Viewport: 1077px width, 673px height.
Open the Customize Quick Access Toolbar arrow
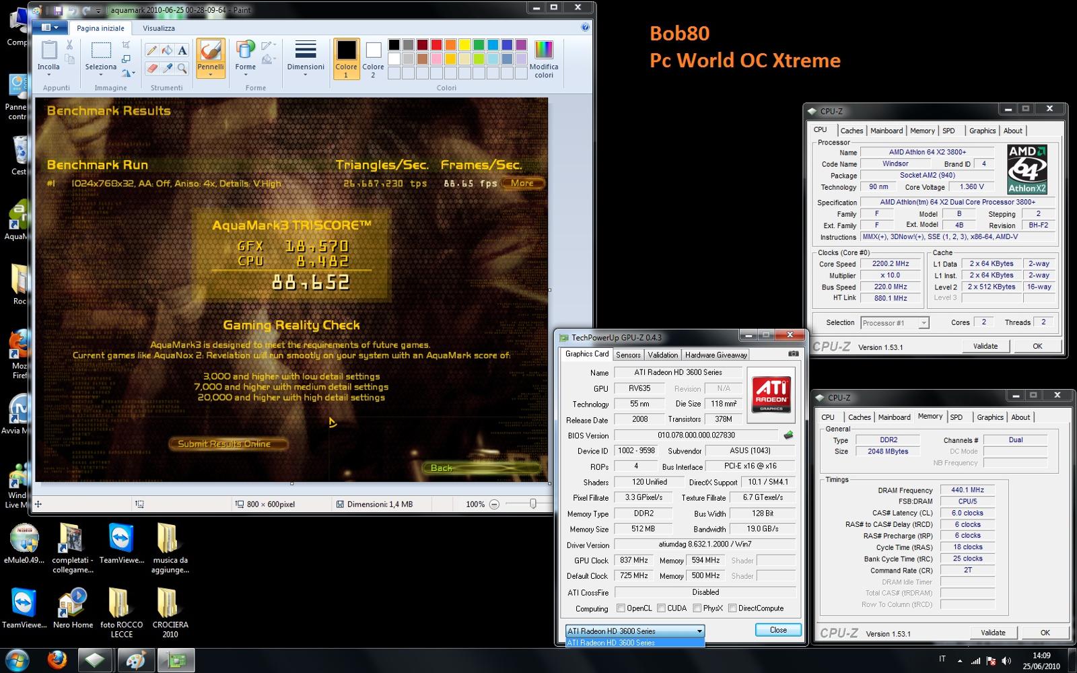(98, 10)
